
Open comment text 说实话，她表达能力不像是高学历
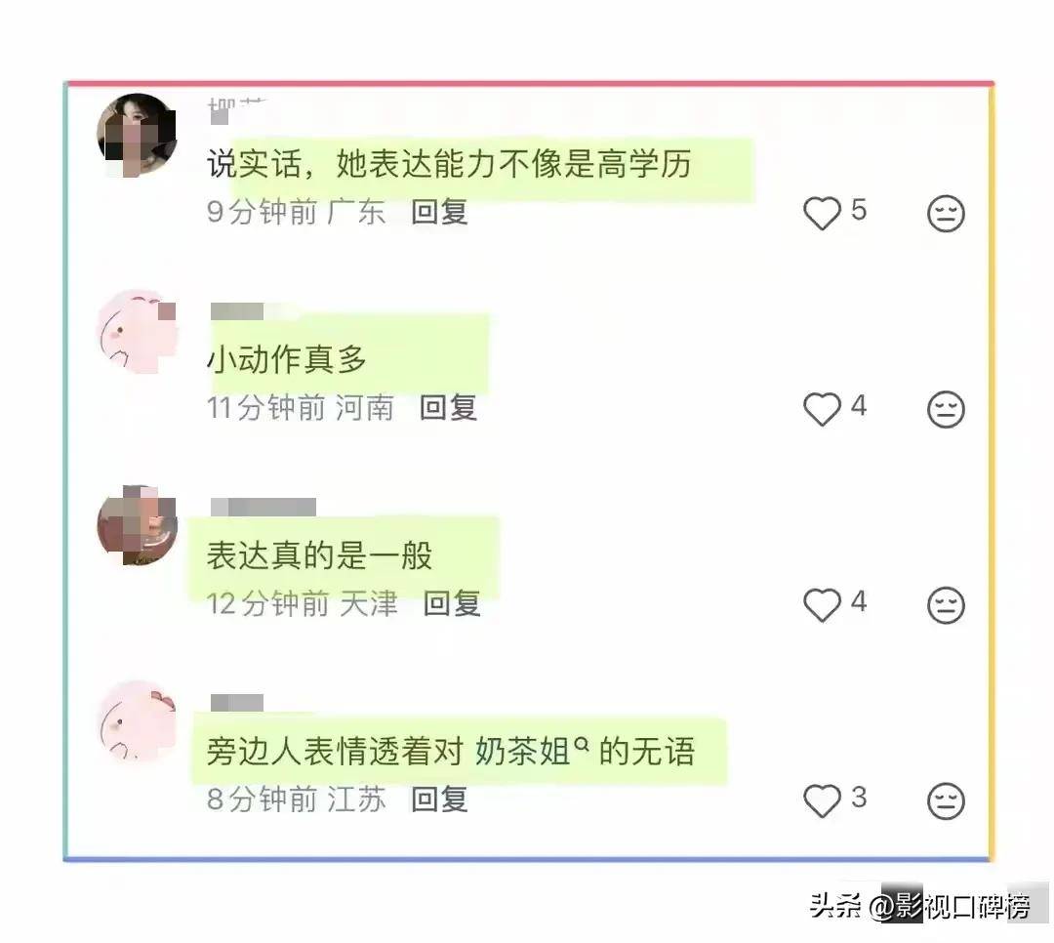pos(449,163)
